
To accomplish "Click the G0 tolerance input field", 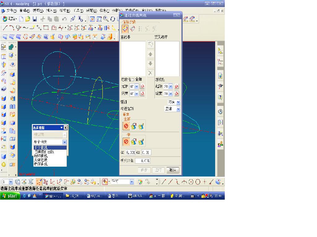I will 130,152.
